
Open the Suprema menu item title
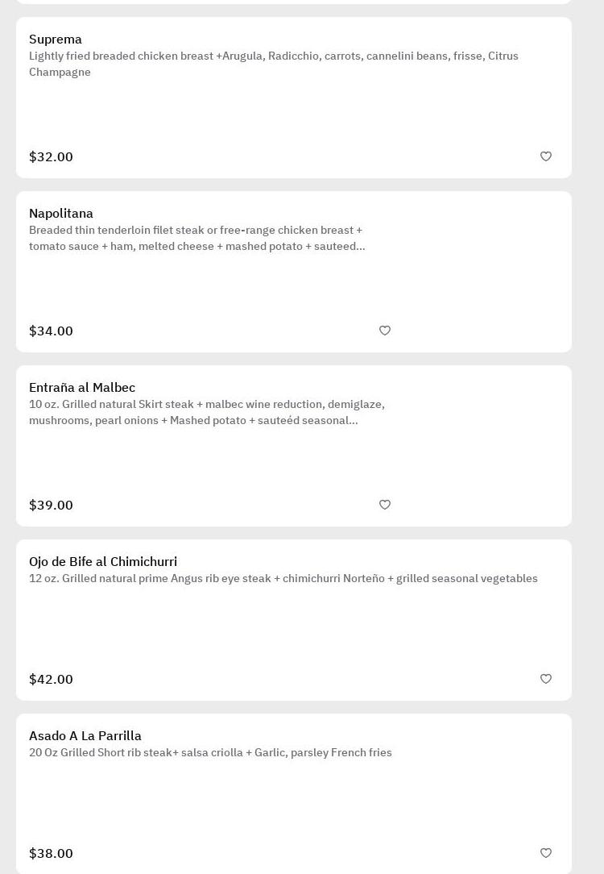click(x=56, y=40)
